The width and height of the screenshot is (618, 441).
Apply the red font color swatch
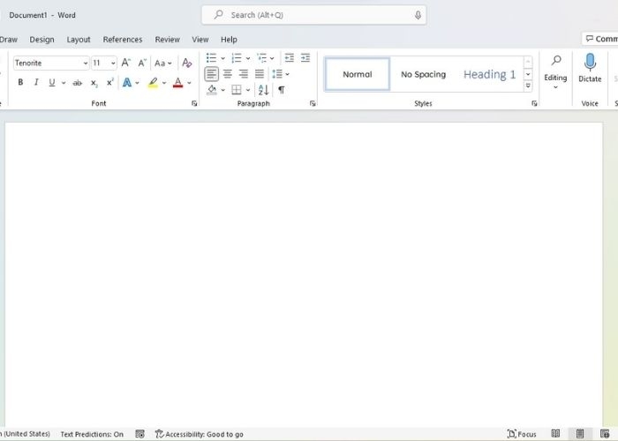coord(177,83)
